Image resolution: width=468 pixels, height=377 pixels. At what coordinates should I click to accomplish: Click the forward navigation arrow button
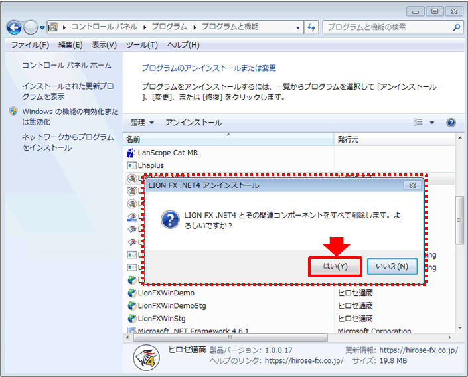pyautogui.click(x=31, y=27)
